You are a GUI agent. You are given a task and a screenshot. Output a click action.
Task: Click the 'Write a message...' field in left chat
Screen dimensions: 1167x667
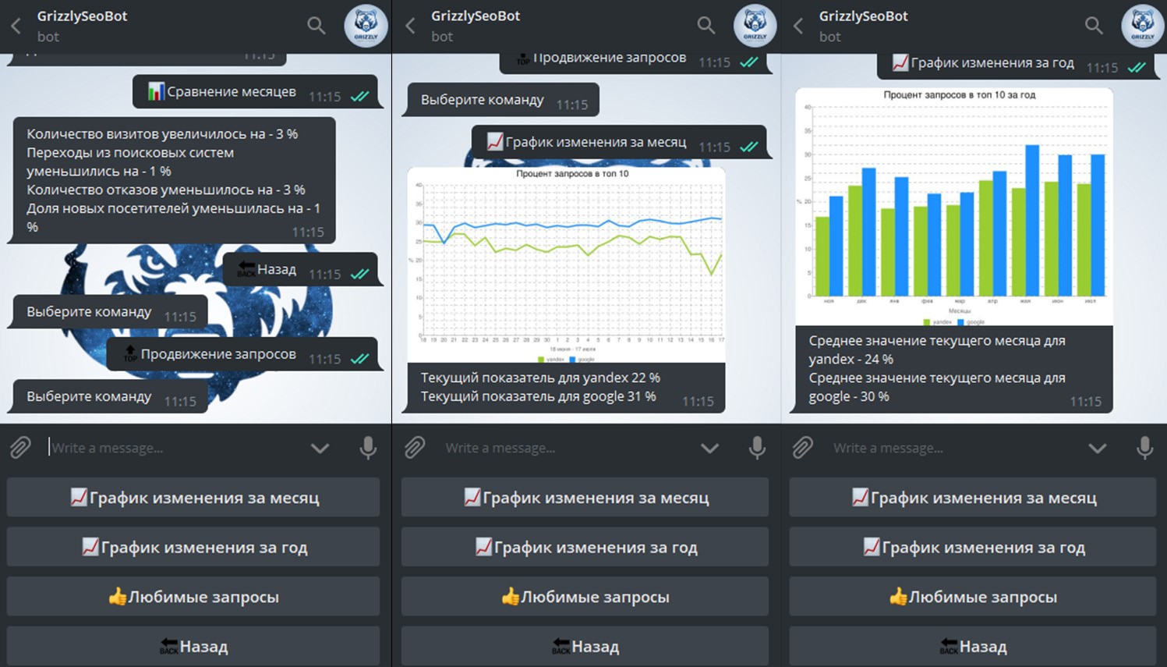(x=172, y=448)
